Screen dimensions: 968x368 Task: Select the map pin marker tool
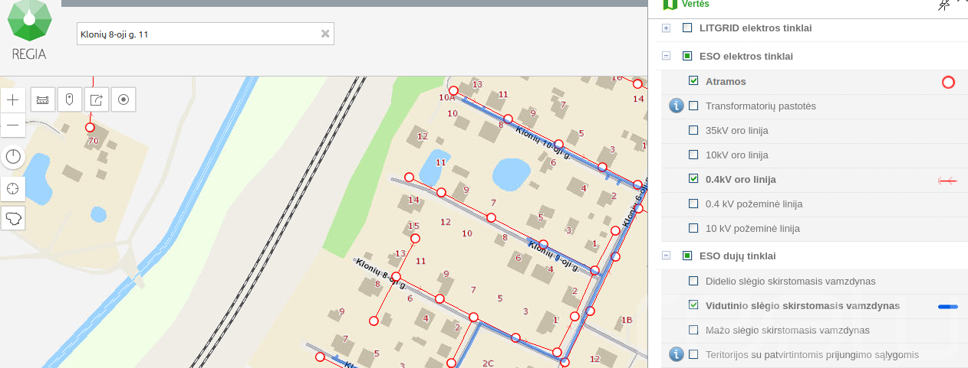69,99
